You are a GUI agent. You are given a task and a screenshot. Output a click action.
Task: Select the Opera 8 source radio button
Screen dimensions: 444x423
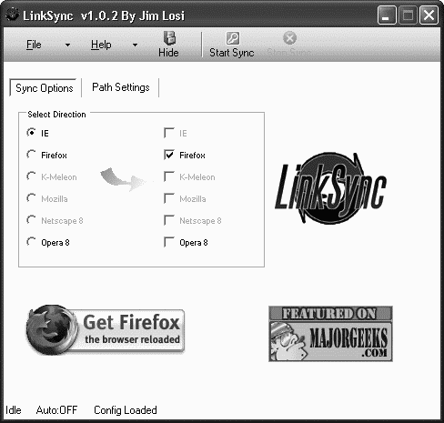(31, 242)
